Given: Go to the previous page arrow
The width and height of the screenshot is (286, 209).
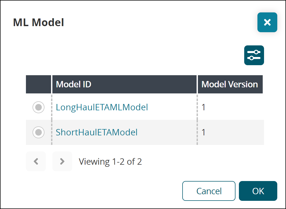Looking at the screenshot, I should [x=36, y=161].
